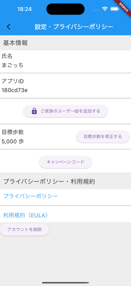Tap the battery indicator icon

click(x=114, y=9)
